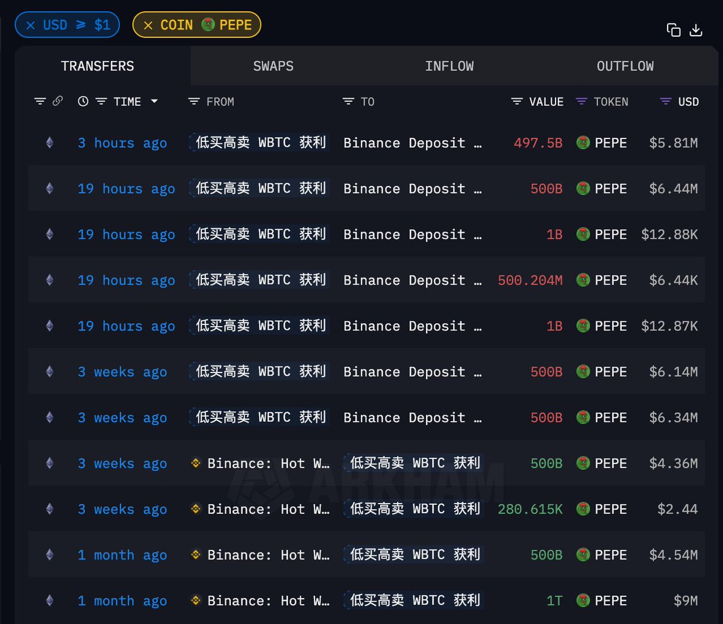Open Binance Deposit recipient on the $6.34M row
The image size is (723, 624).
(413, 418)
